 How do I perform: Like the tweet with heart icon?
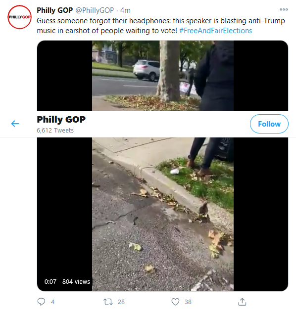(x=175, y=302)
